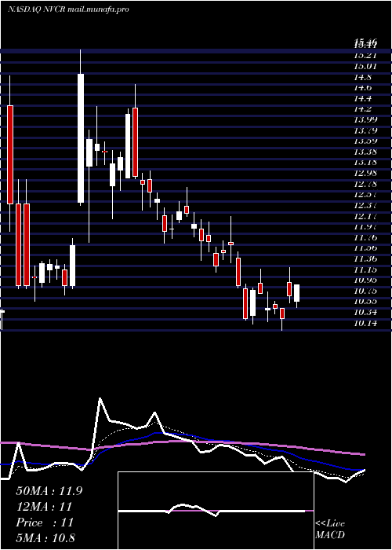Viewport: 392px width, 550px height.
Task: Click the 13.59 price axis label
Action: [x=365, y=141]
